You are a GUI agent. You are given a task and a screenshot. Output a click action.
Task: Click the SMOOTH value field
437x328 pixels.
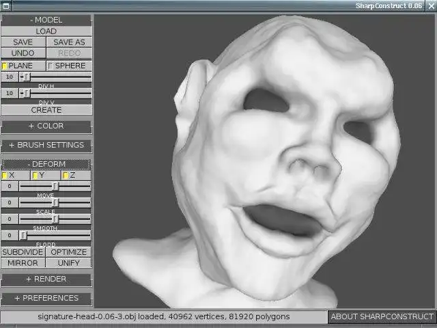(10, 219)
